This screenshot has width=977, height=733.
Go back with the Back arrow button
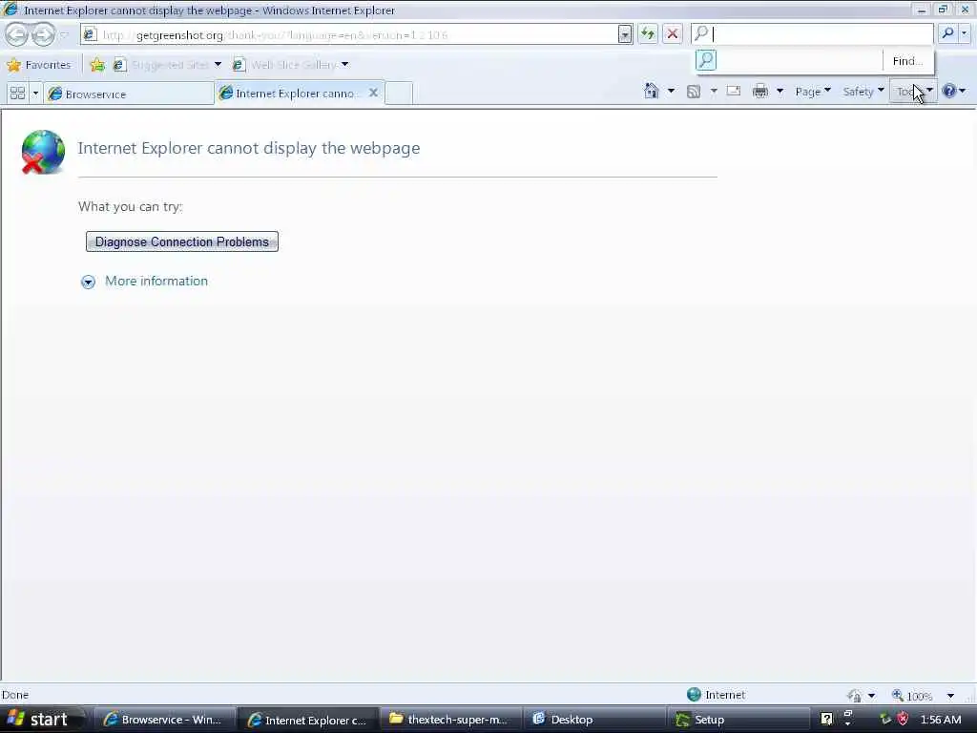click(x=17, y=34)
